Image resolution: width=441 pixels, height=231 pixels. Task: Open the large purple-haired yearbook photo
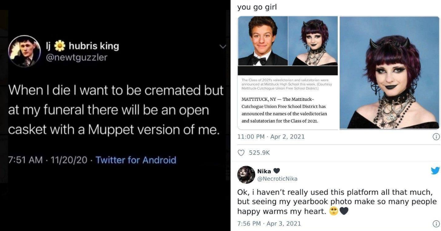tap(389, 73)
